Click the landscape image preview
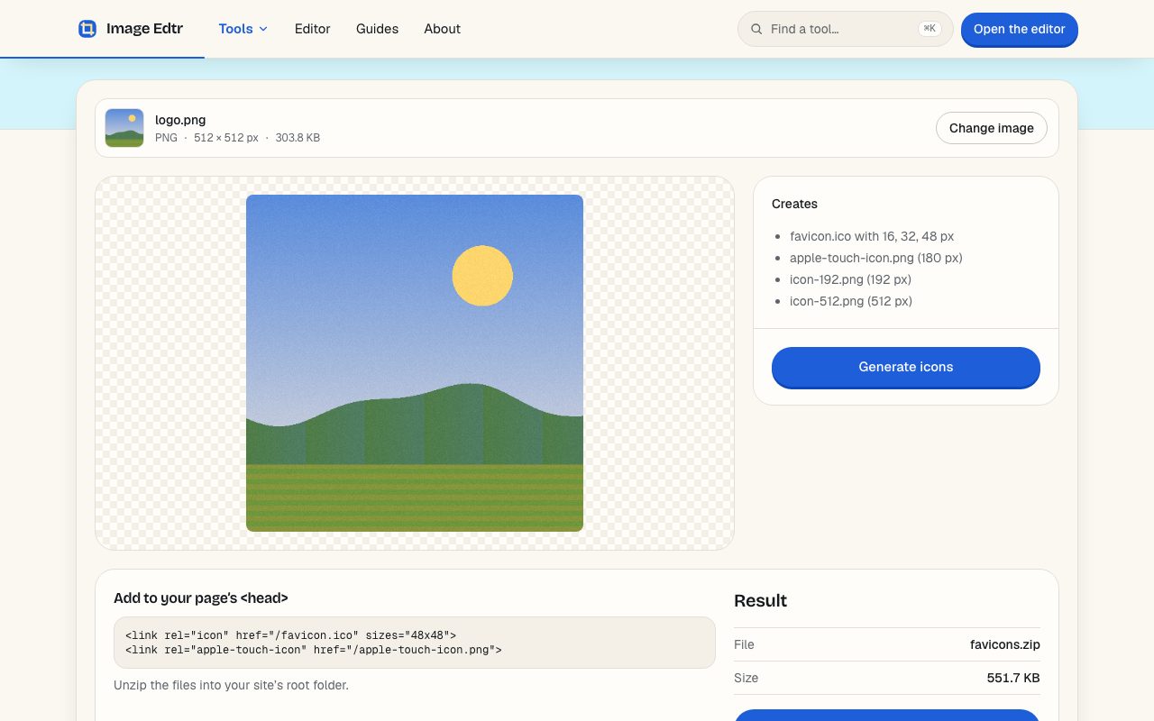 click(x=415, y=363)
